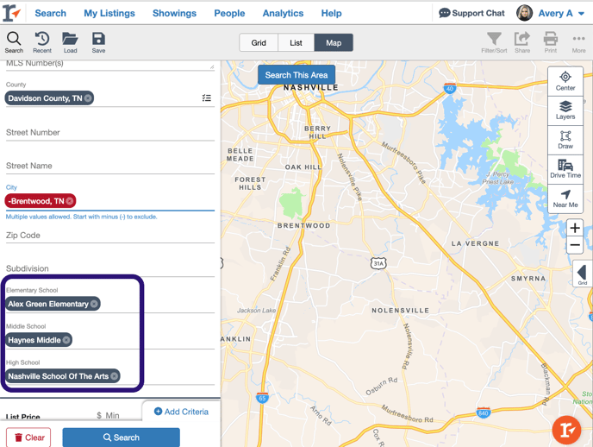The height and width of the screenshot is (447, 593).
Task: Click the Load folder icon
Action: [70, 41]
